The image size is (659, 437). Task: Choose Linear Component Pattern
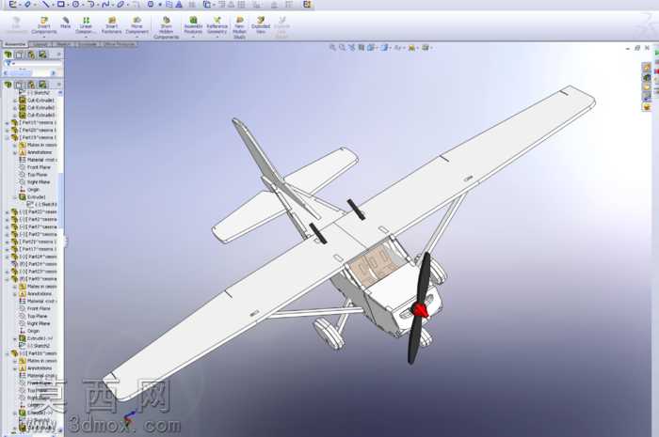tap(86, 25)
